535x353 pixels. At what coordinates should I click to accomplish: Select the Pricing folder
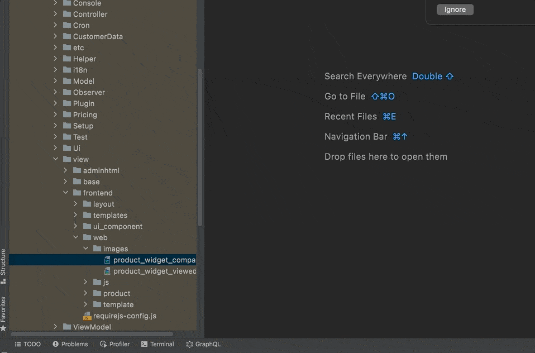pyautogui.click(x=85, y=115)
